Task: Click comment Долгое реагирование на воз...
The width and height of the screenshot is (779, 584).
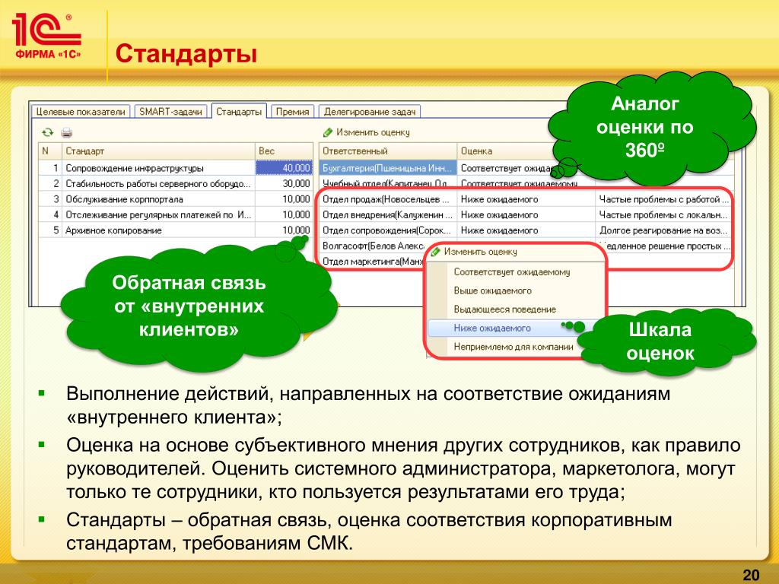Action: click(663, 230)
